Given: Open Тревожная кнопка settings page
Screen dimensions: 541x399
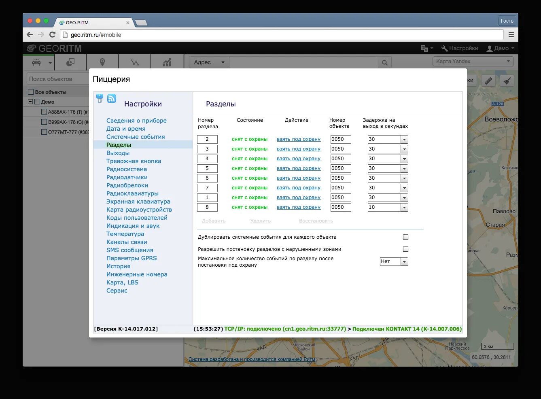Looking at the screenshot, I should 134,161.
